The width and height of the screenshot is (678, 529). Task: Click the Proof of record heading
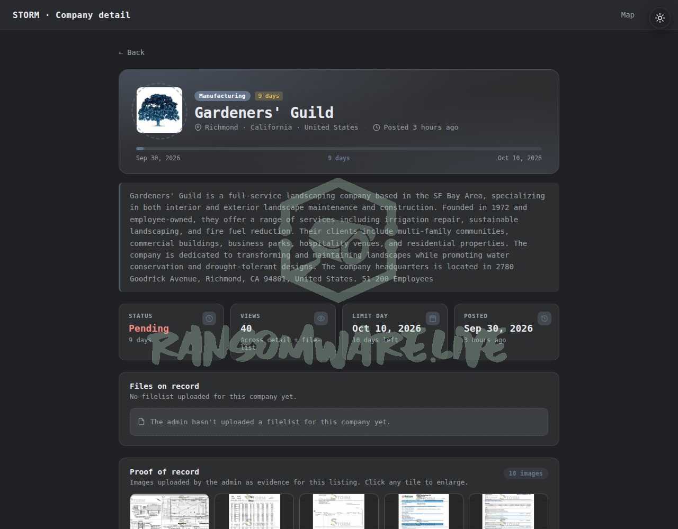(164, 472)
